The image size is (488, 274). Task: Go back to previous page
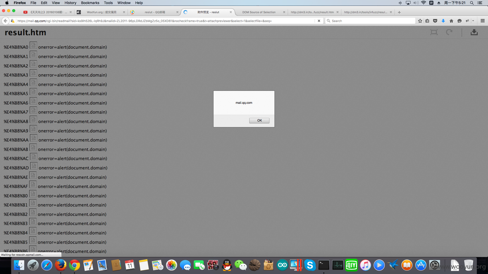[5, 21]
